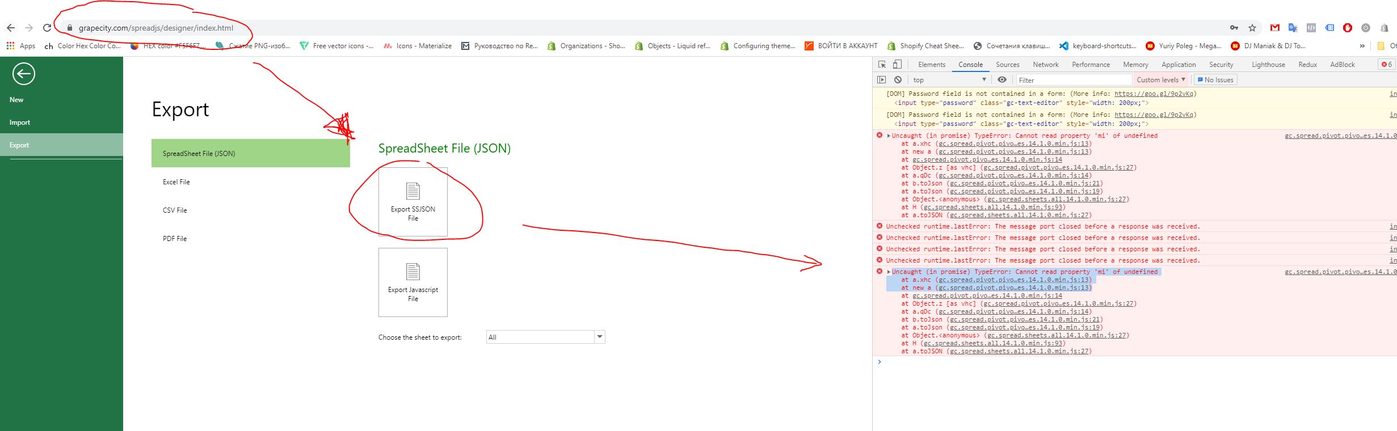Open the top JavaScript context dropdown
This screenshot has height=431, width=1397.
click(949, 80)
